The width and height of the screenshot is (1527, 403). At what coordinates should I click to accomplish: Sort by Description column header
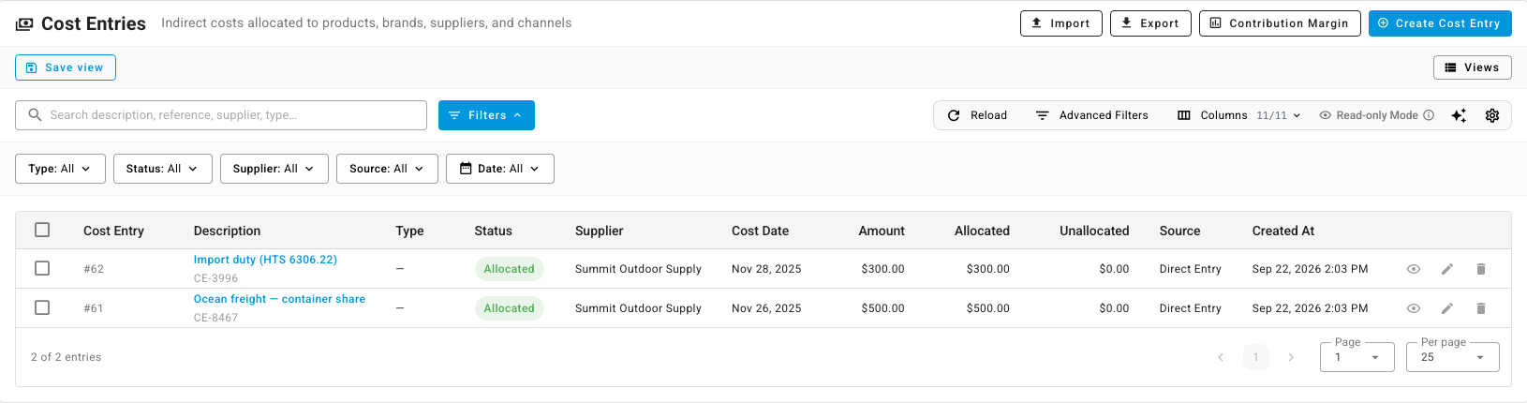(228, 231)
